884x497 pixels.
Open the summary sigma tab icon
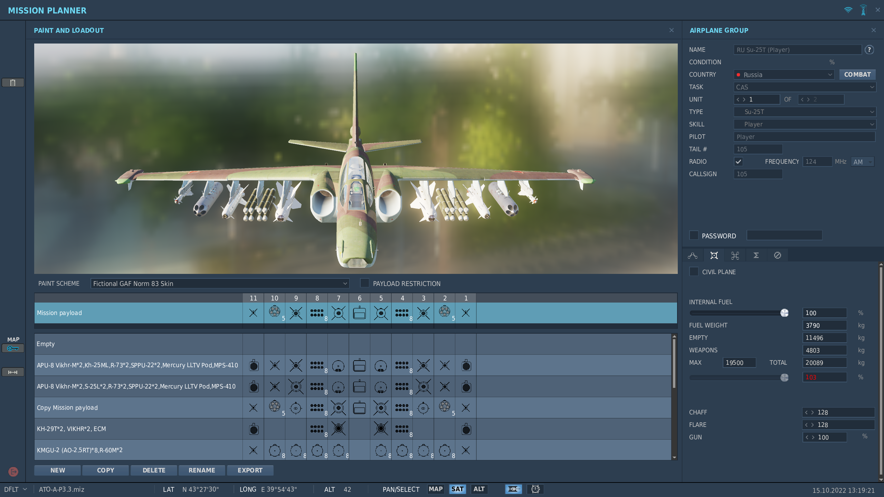click(x=756, y=256)
